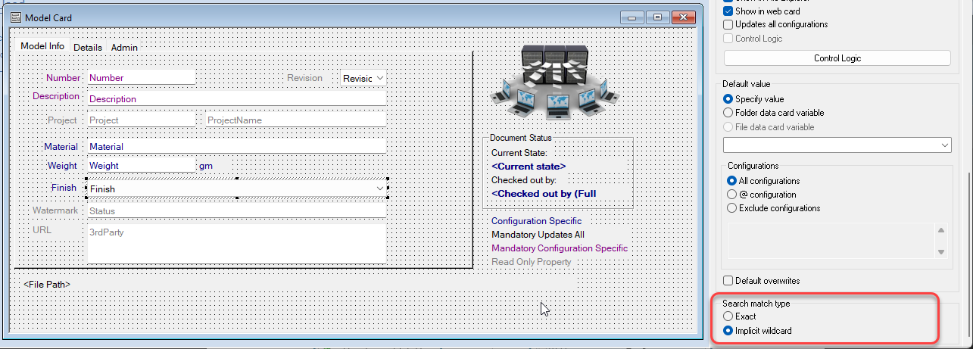Open the Admin tab

click(x=124, y=47)
